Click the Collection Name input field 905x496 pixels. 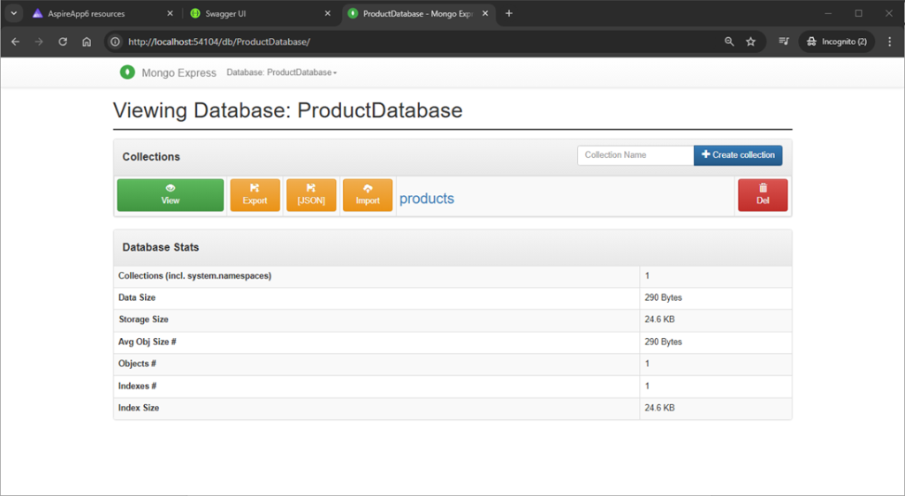[635, 155]
